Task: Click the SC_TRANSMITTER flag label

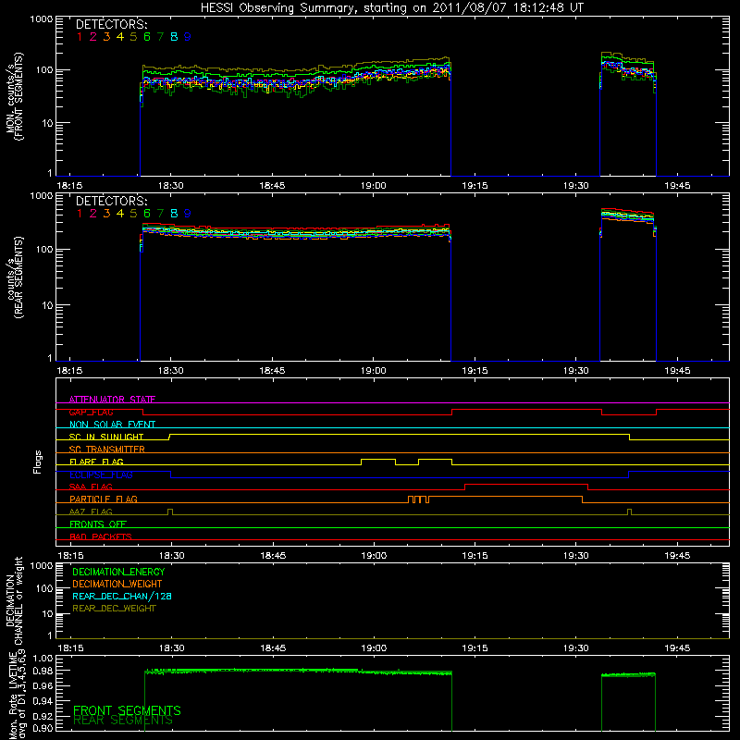Action: pos(107,450)
